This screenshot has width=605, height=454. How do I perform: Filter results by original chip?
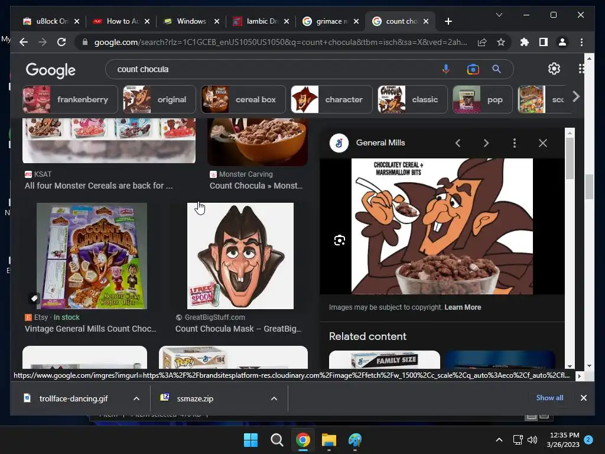point(159,99)
